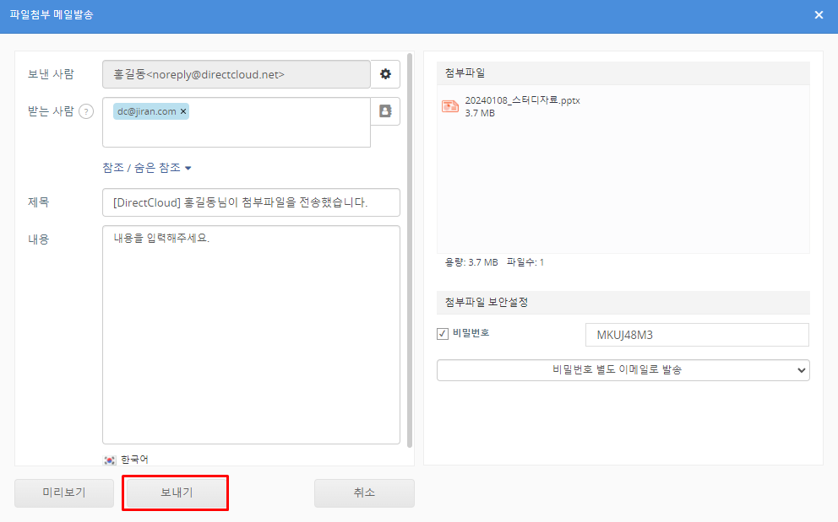
Task: Cancel with the 취소 button
Action: point(364,493)
